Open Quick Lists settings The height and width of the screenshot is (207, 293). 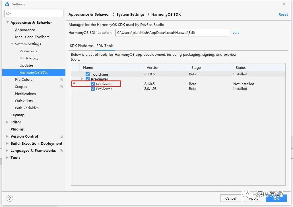24,101
